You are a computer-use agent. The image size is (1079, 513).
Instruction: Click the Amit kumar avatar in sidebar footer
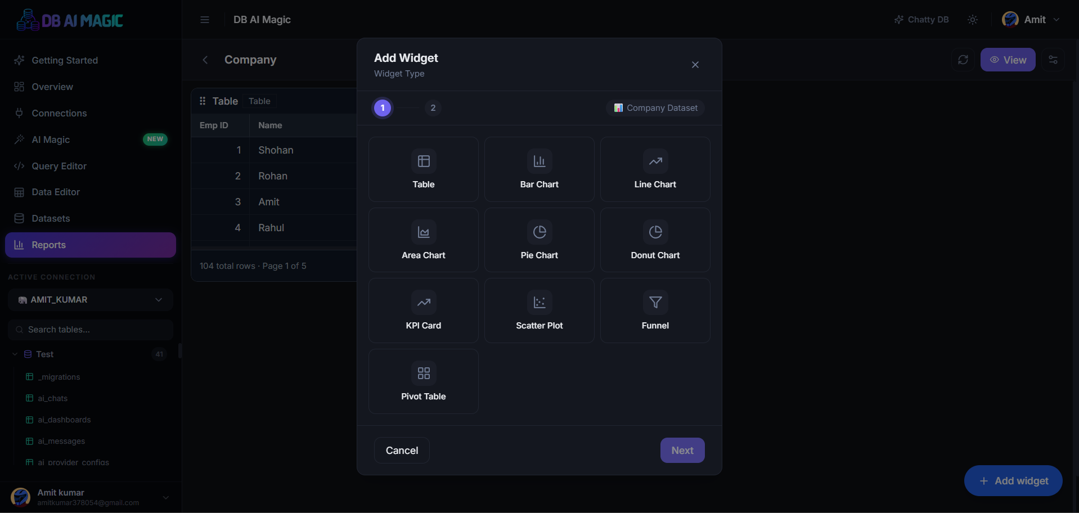pyautogui.click(x=21, y=497)
